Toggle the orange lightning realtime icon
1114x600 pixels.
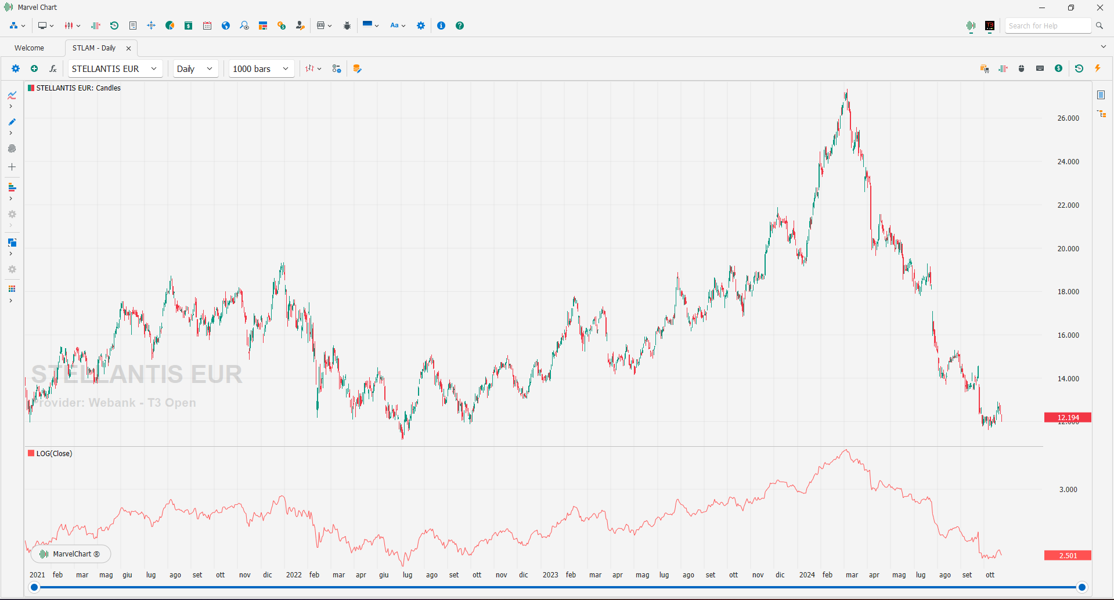tap(1098, 68)
